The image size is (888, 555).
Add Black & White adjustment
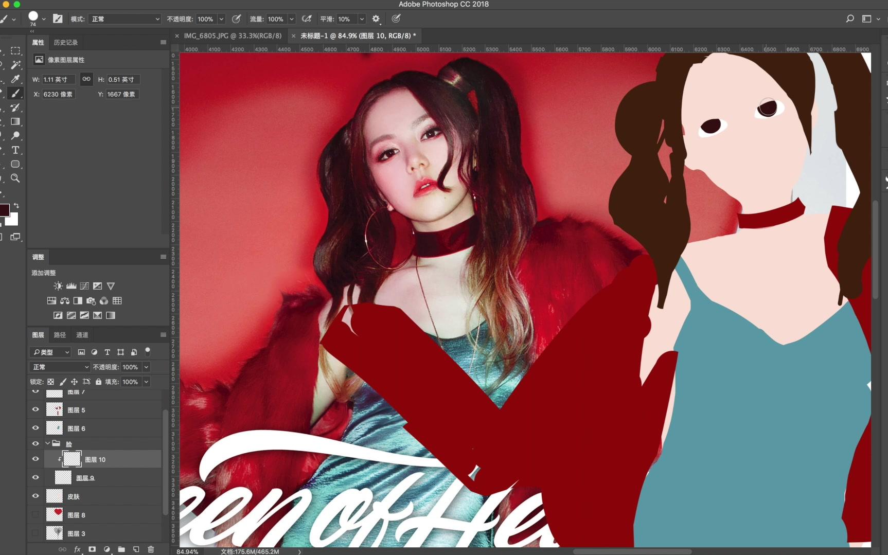click(78, 301)
